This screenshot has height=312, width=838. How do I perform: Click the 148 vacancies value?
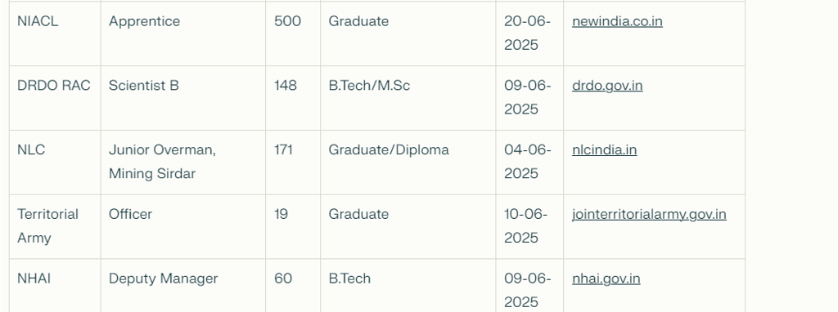pyautogui.click(x=286, y=86)
